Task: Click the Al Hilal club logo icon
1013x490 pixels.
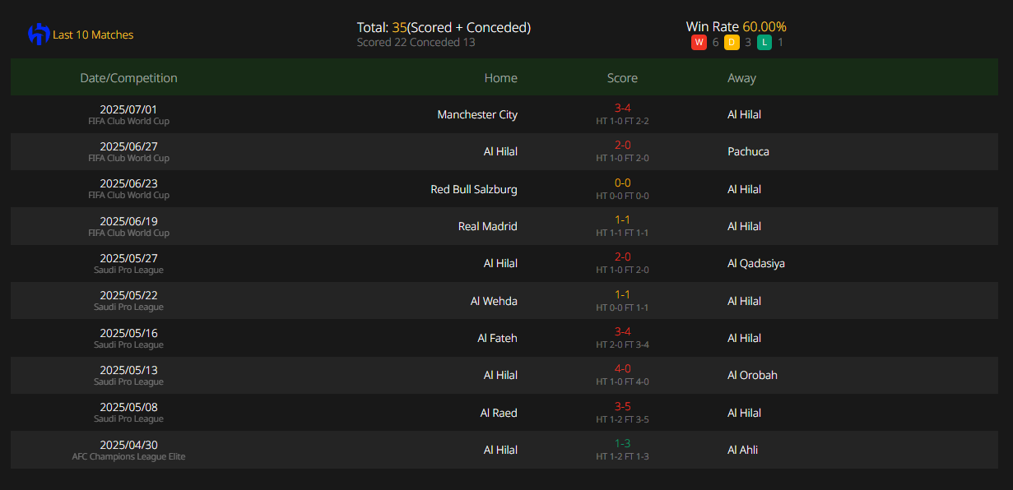Action: tap(39, 35)
